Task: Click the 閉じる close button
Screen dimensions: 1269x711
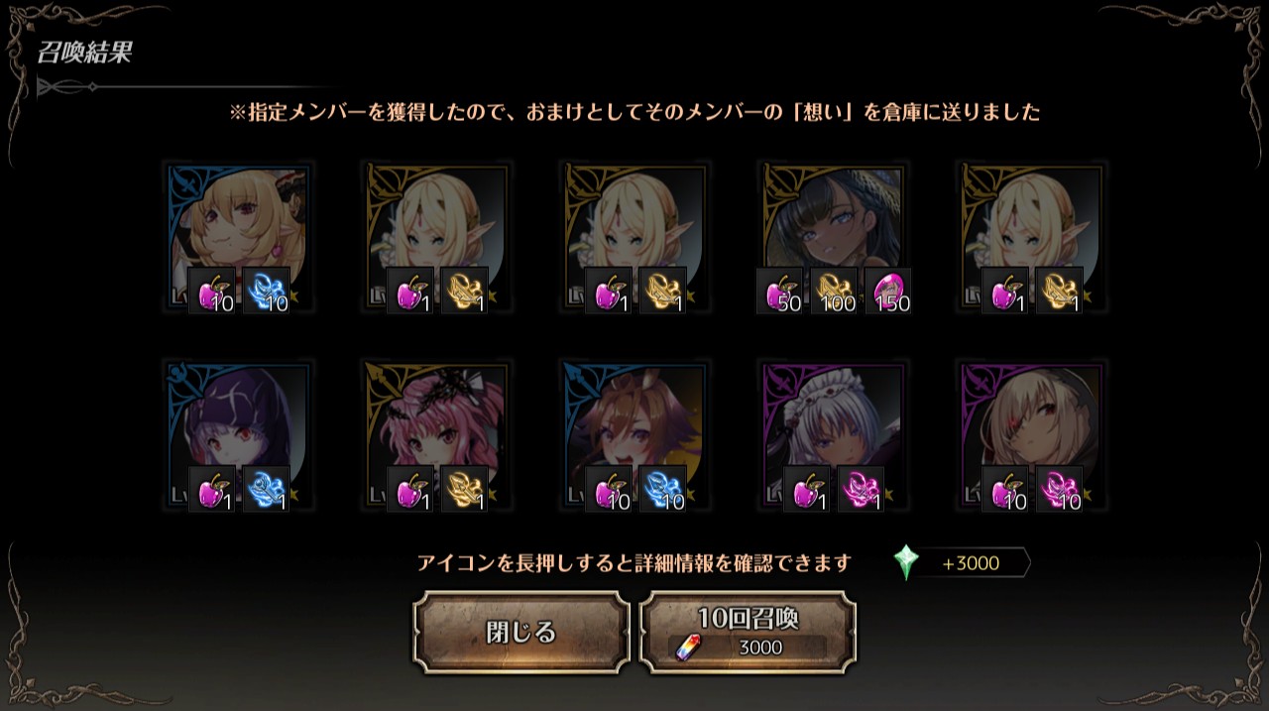Action: tap(521, 632)
